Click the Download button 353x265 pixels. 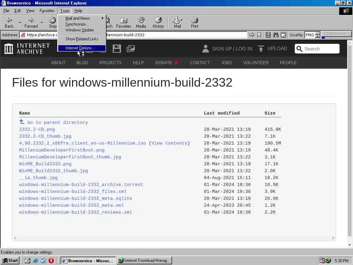(x=336, y=34)
